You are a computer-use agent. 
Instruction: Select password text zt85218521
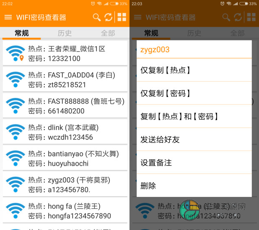[x=67, y=85]
